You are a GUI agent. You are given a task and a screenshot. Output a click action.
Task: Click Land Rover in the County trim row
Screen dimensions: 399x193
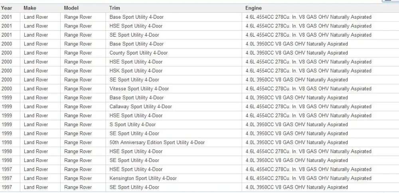[x=36, y=53]
